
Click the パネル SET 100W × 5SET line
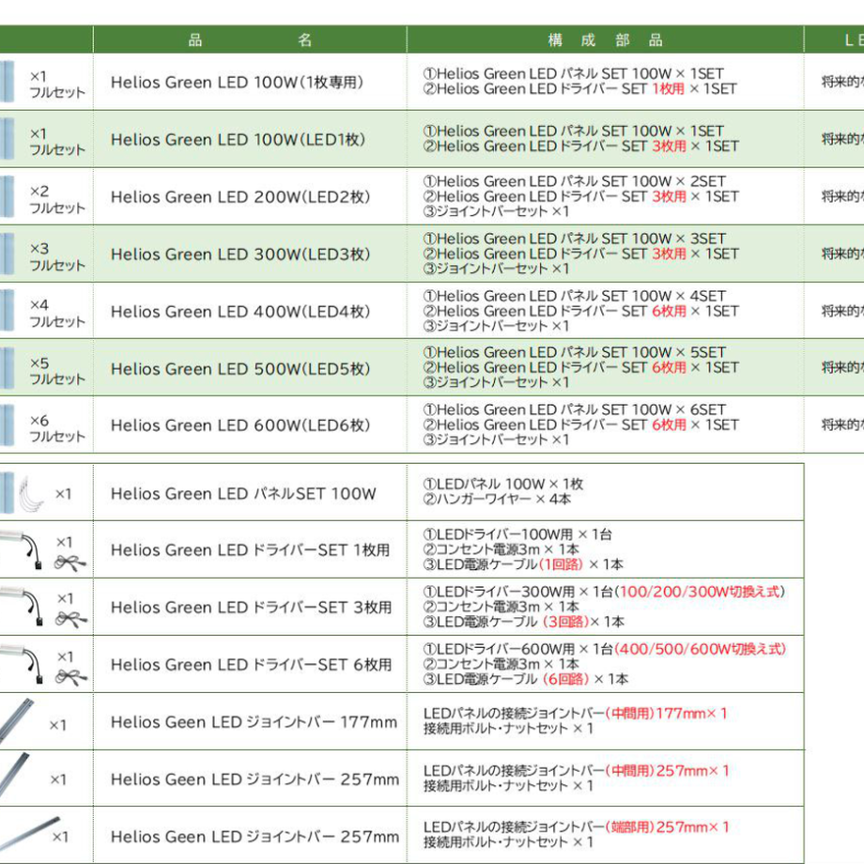[x=574, y=352]
